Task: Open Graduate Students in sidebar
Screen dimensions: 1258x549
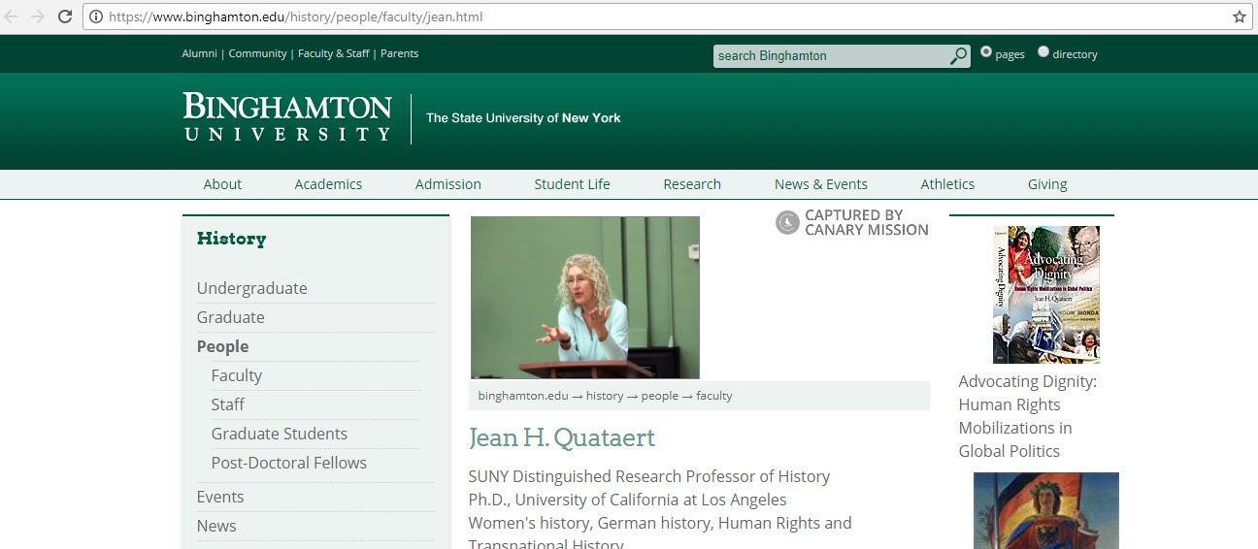Action: (x=279, y=434)
